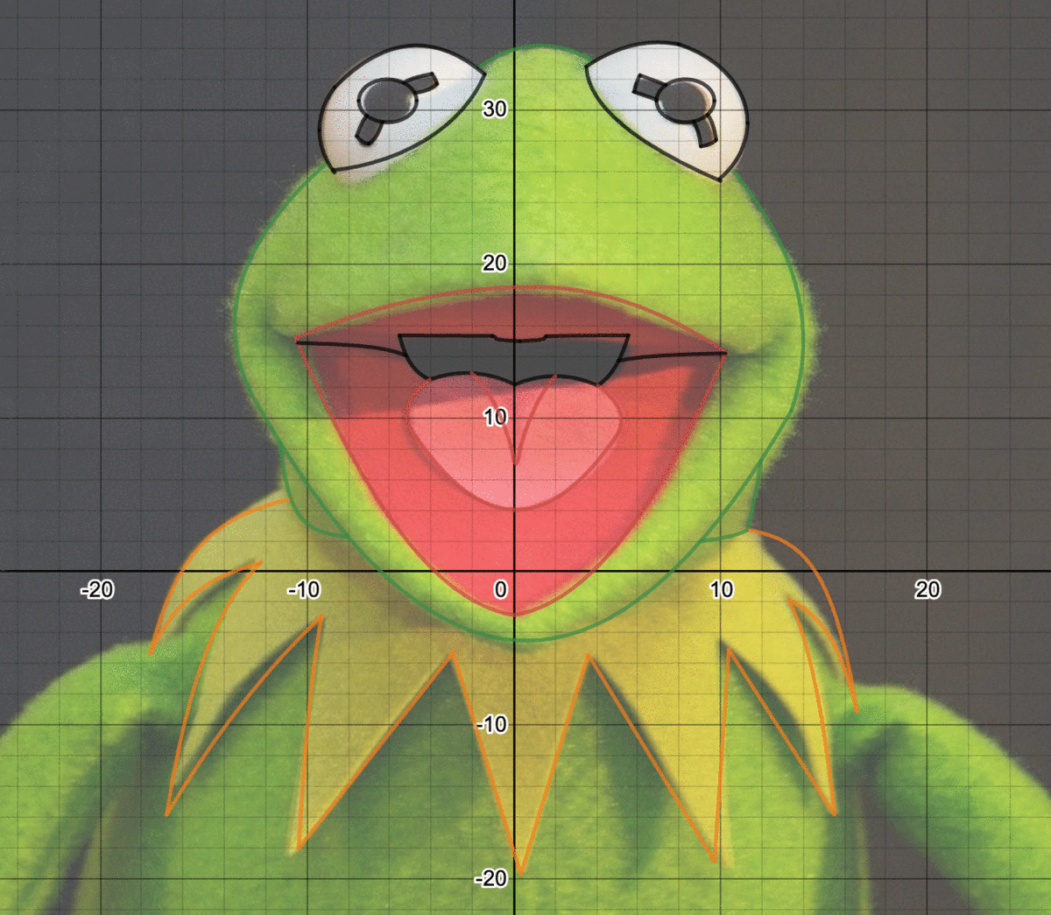The height and width of the screenshot is (915, 1051).
Task: Select the x-axis label 10 right of origin
Action: [721, 589]
